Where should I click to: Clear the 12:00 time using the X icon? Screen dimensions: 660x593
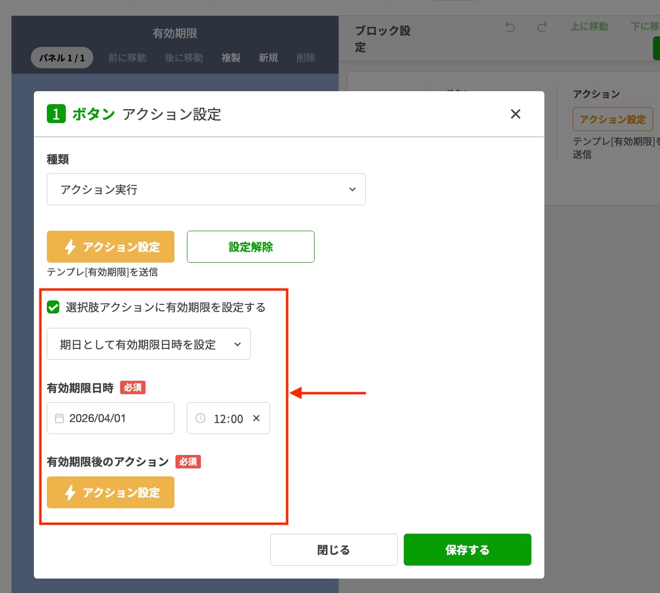(x=256, y=418)
